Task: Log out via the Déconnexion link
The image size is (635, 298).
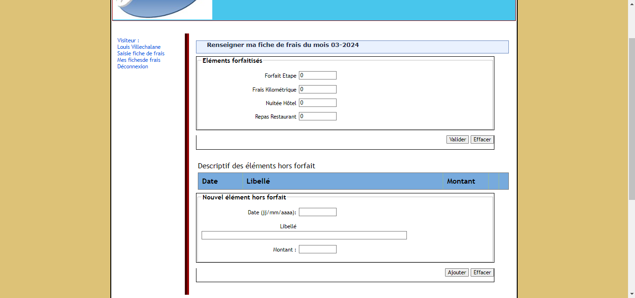Action: pos(133,66)
